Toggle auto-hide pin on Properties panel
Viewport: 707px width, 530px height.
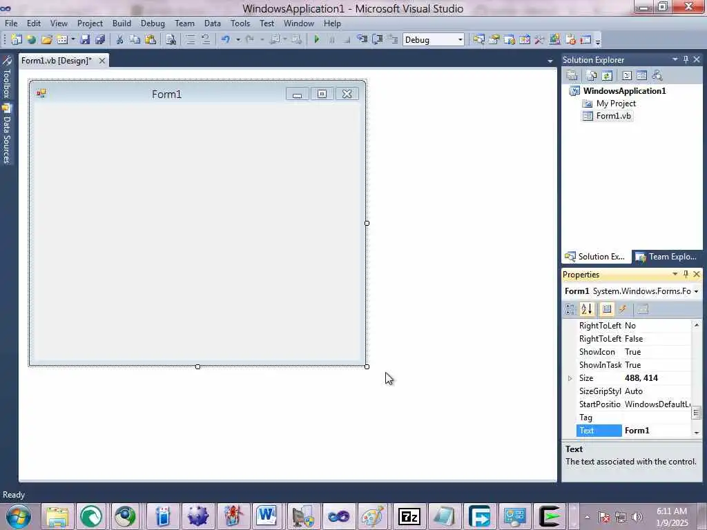pos(686,274)
